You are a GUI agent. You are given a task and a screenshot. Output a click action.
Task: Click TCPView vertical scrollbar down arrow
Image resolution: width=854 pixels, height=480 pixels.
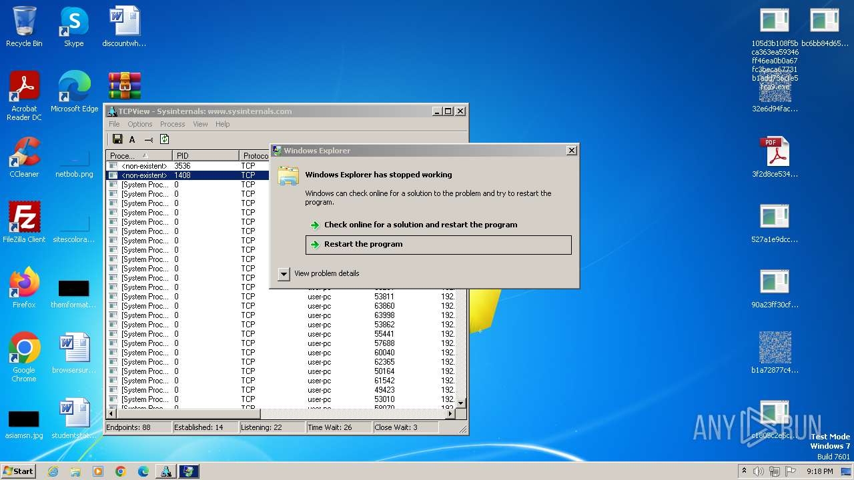[x=460, y=403]
